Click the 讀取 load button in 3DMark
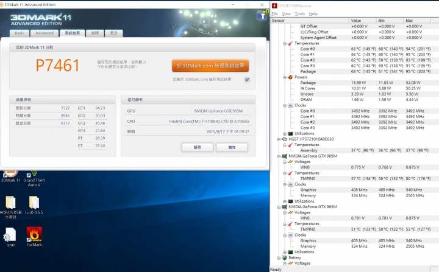 198,147
